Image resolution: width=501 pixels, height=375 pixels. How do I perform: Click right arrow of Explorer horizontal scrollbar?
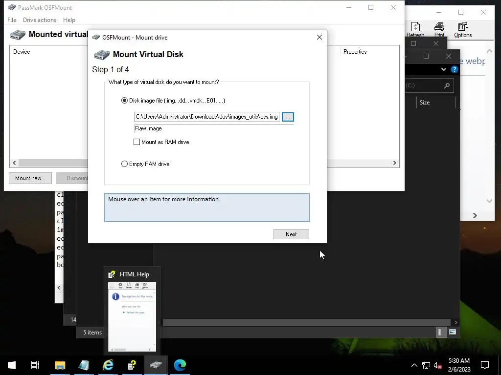coord(456,323)
